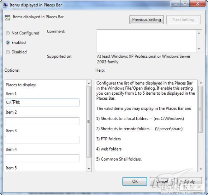Confirm with the OK button
The image size is (208, 195).
(134, 181)
